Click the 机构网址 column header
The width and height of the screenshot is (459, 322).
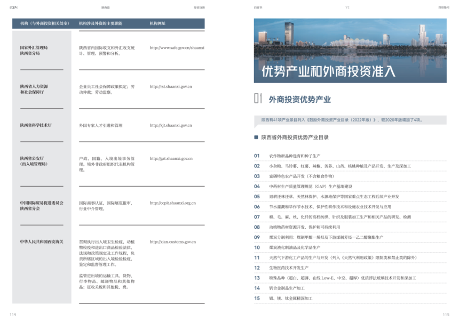[157, 23]
